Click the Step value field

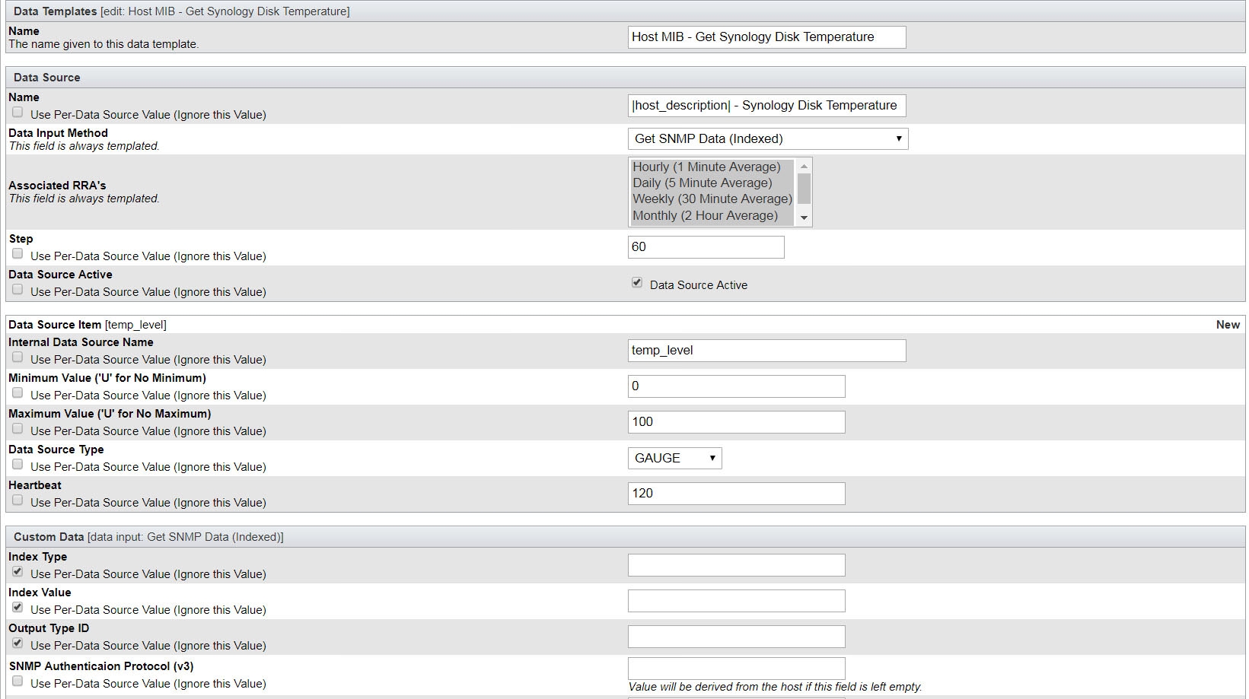[x=706, y=247]
